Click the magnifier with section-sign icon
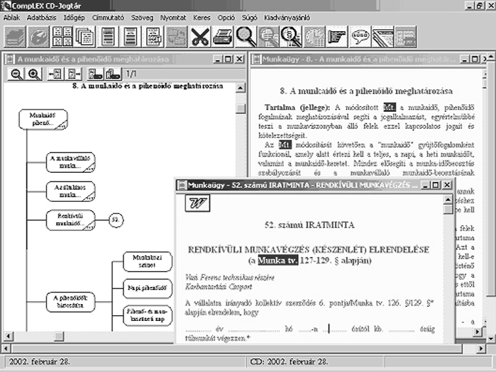496x372 pixels. click(x=291, y=37)
